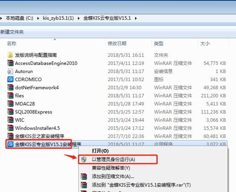Screen dimensions: 236x192
Task: Click the WinRAR icon next to 添加到压缩文件(A)...
Action: click(84, 176)
